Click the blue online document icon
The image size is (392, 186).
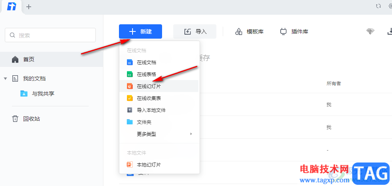129,63
